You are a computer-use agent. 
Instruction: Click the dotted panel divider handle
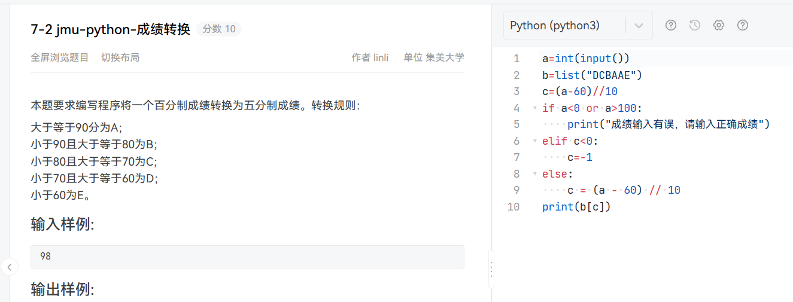tap(491, 269)
